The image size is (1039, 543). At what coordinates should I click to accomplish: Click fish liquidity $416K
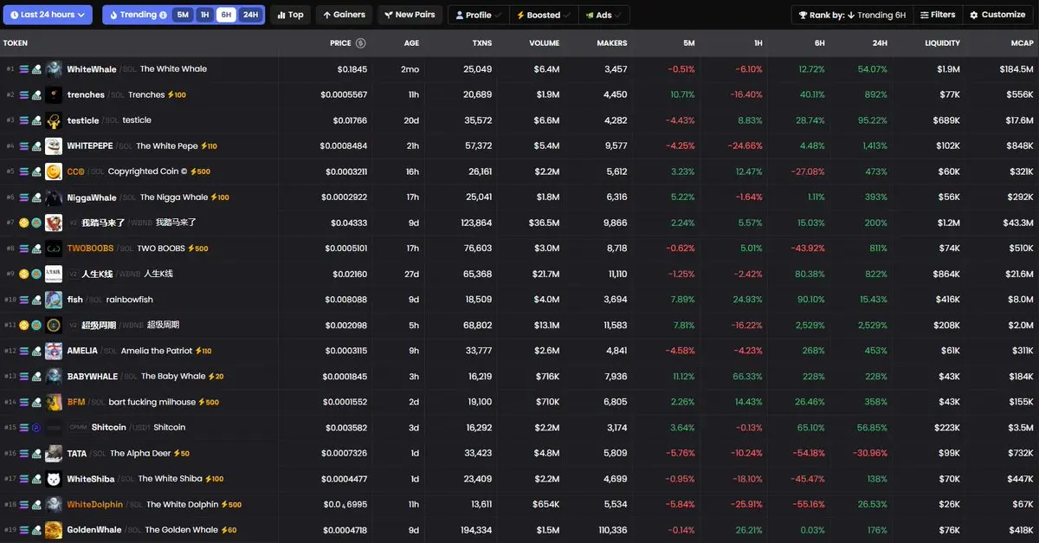pyautogui.click(x=947, y=300)
